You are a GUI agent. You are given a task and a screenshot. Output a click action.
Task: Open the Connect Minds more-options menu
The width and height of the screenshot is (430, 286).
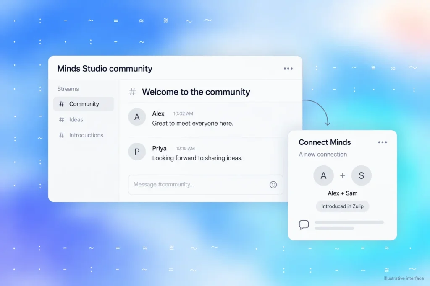click(x=382, y=142)
